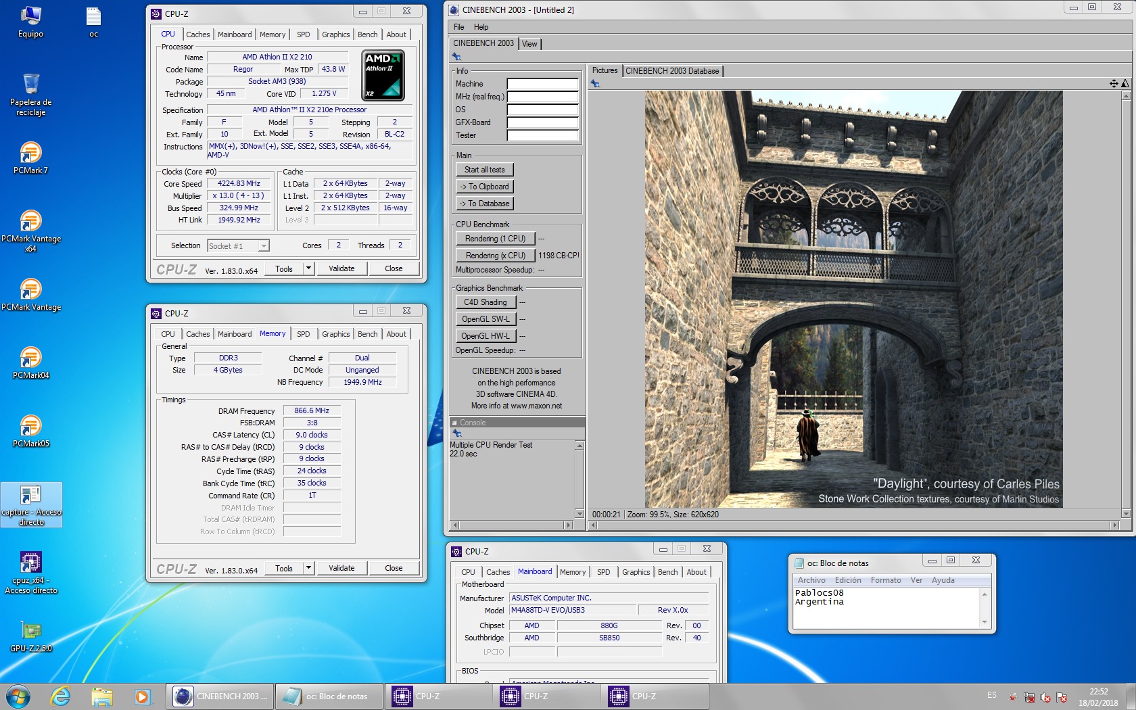Click Validate in the CPU tab window
The width and height of the screenshot is (1136, 710).
[x=341, y=268]
